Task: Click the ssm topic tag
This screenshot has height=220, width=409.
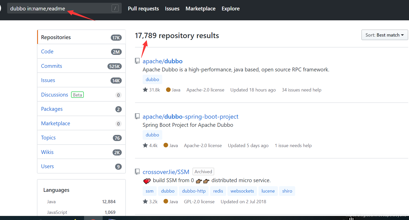Action: point(149,191)
